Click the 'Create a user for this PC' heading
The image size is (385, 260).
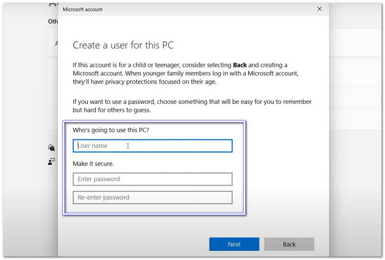coord(123,45)
